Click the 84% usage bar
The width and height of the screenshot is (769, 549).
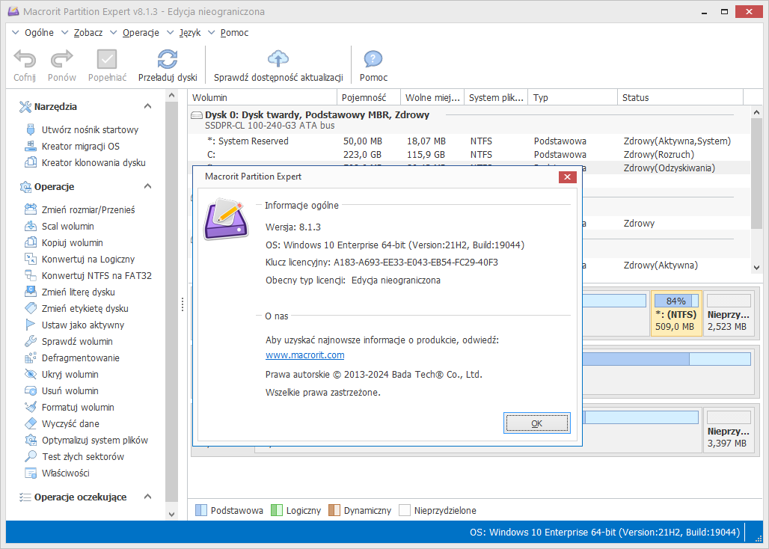675,301
